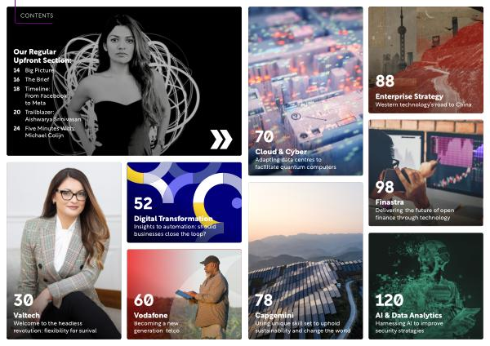This screenshot has width=490, height=346.
Task: Select Five Minutes With: Michael Colijn
Action: coord(44,131)
